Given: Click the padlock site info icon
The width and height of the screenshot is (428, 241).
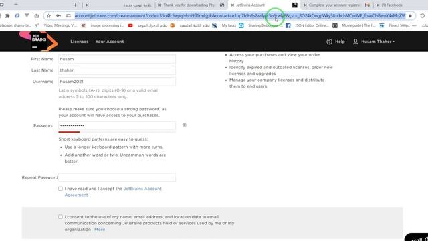Looking at the screenshot, I should tap(410, 16).
